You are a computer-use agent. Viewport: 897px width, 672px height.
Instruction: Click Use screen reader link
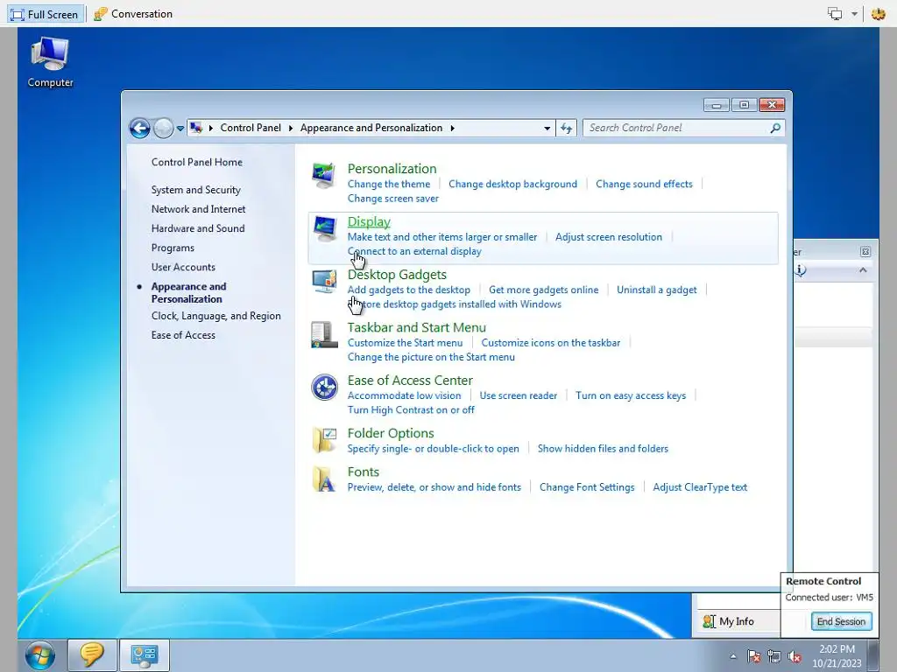pyautogui.click(x=519, y=395)
